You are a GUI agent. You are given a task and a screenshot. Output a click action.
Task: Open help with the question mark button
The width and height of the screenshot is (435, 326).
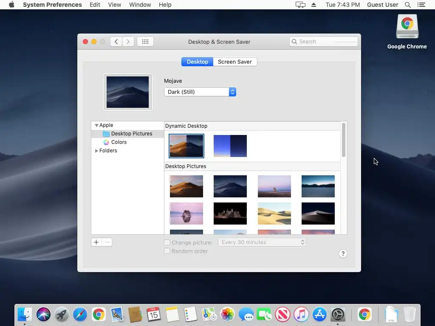point(343,254)
